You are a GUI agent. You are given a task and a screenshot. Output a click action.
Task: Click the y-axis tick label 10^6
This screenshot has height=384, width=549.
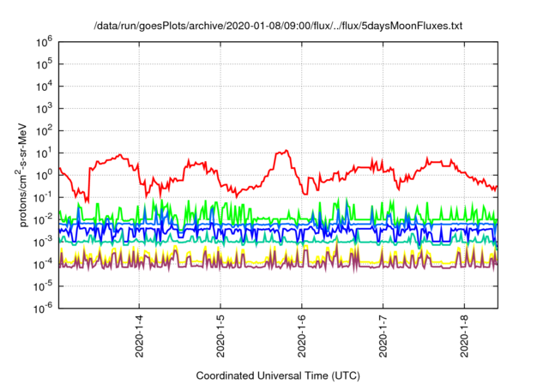tap(44, 42)
